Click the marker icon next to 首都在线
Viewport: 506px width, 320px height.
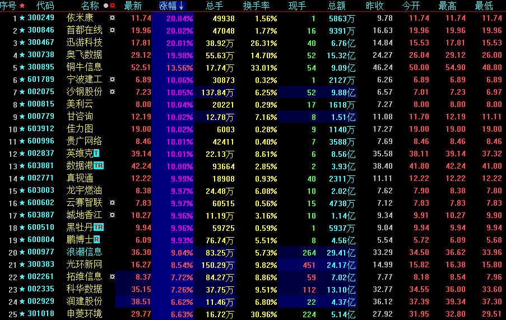tap(112, 30)
